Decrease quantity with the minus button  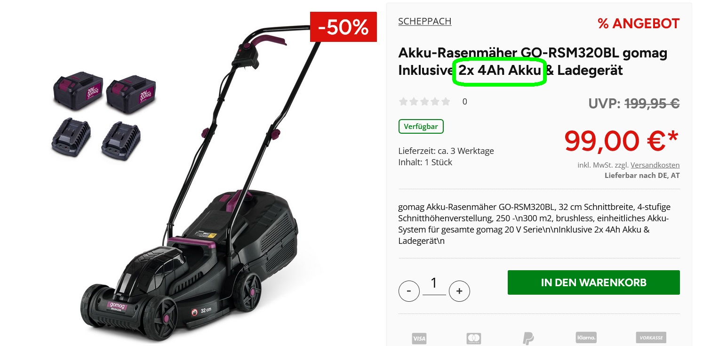[409, 291]
